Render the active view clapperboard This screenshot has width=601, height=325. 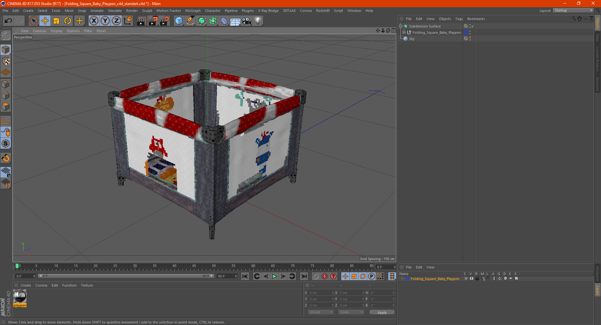[x=141, y=21]
